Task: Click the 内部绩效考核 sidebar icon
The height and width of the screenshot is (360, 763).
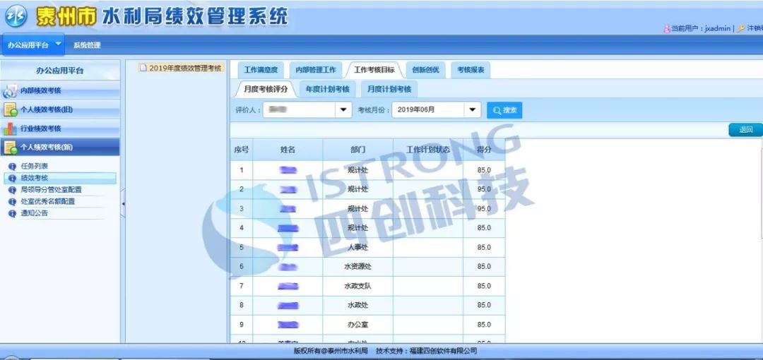Action: point(10,91)
